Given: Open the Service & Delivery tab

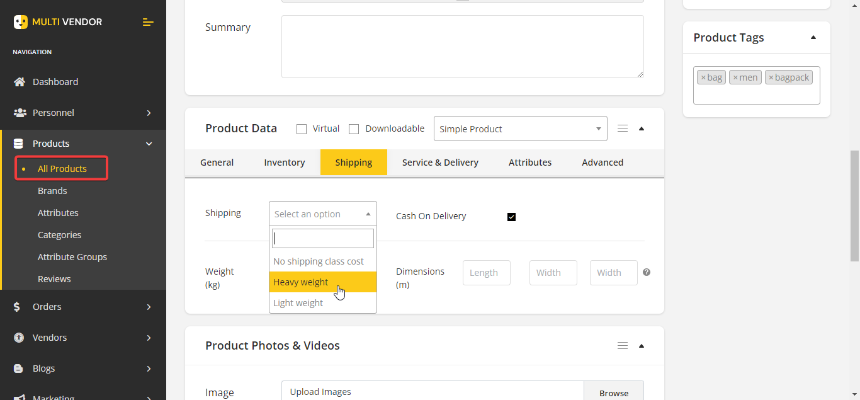Looking at the screenshot, I should [x=440, y=163].
